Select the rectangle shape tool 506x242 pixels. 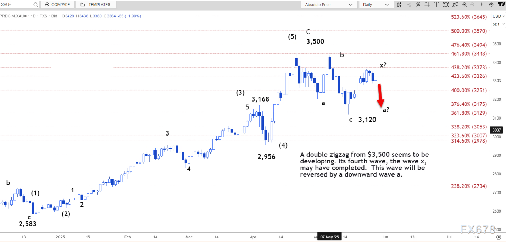(446, 5)
